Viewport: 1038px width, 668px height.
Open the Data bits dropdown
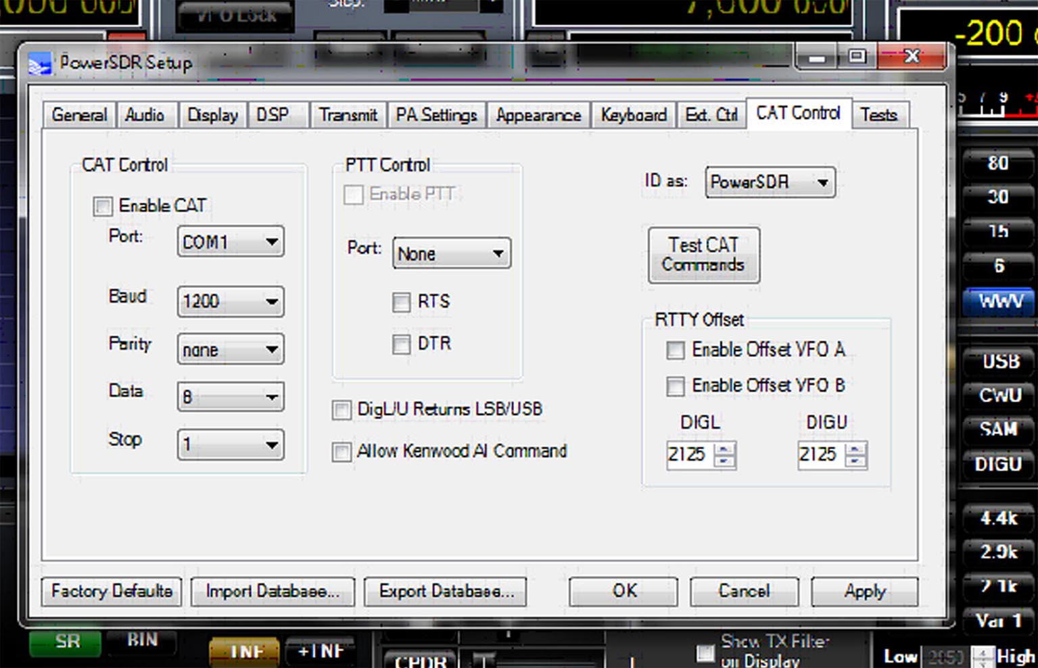click(x=231, y=397)
